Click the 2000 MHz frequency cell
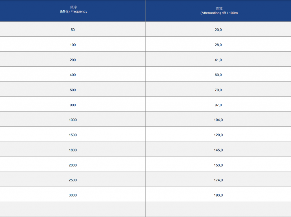This screenshot has width=291, height=217. pyautogui.click(x=73, y=164)
